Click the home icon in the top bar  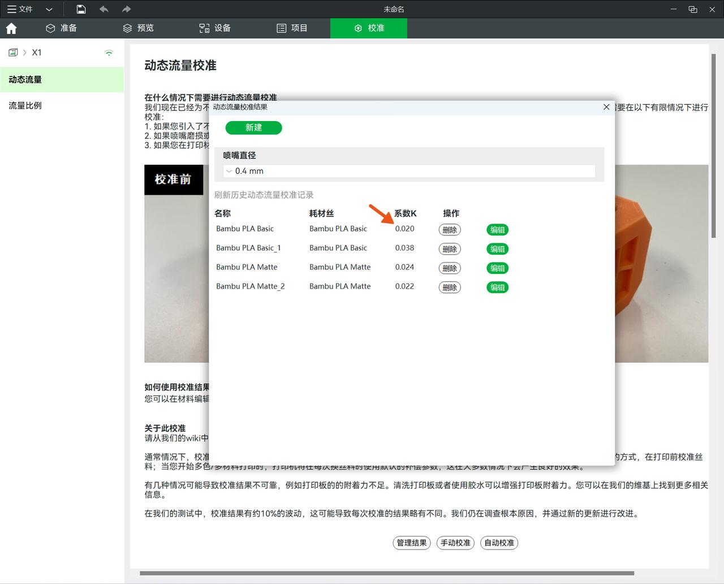click(11, 28)
